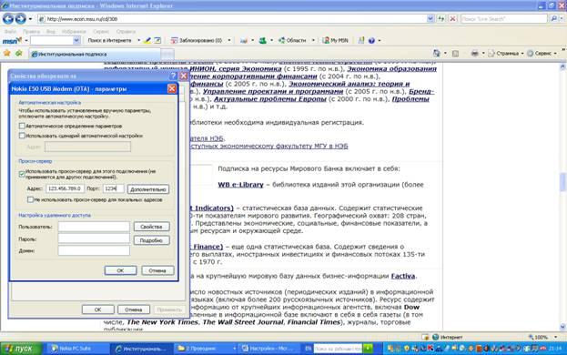Uncheck use proxy server for this connection

pos(22,174)
